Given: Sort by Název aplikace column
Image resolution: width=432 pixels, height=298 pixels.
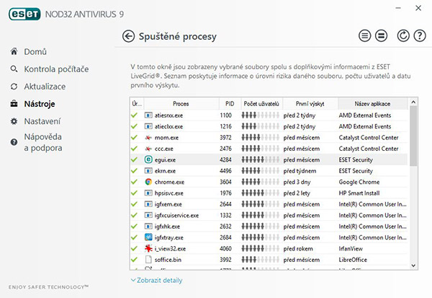Looking at the screenshot, I should pyautogui.click(x=372, y=104).
